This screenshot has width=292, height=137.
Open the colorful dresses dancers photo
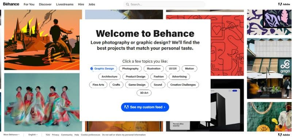(x=43, y=102)
